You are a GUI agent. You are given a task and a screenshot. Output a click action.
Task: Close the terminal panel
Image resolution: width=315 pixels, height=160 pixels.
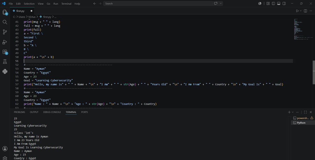tap(311, 112)
